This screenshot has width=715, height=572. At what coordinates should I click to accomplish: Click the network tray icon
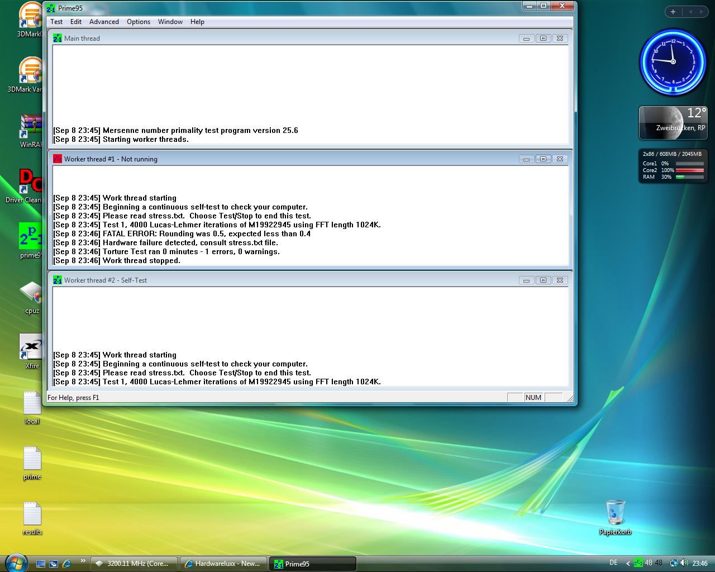coord(674,563)
